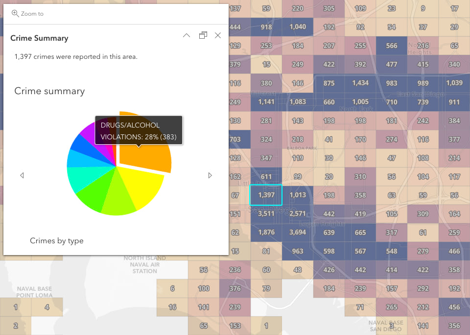
Task: Select the map cell showing 918
Action: point(266,27)
